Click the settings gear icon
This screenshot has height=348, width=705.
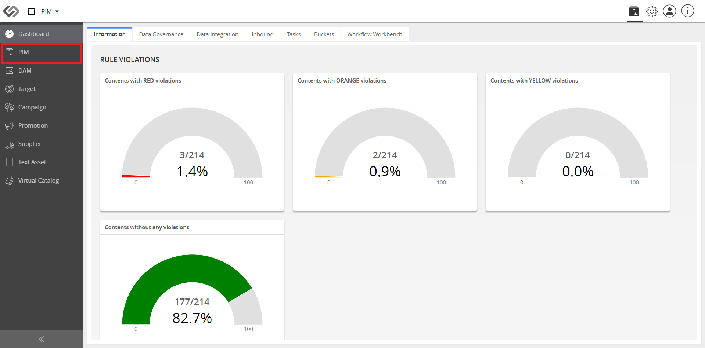(652, 11)
